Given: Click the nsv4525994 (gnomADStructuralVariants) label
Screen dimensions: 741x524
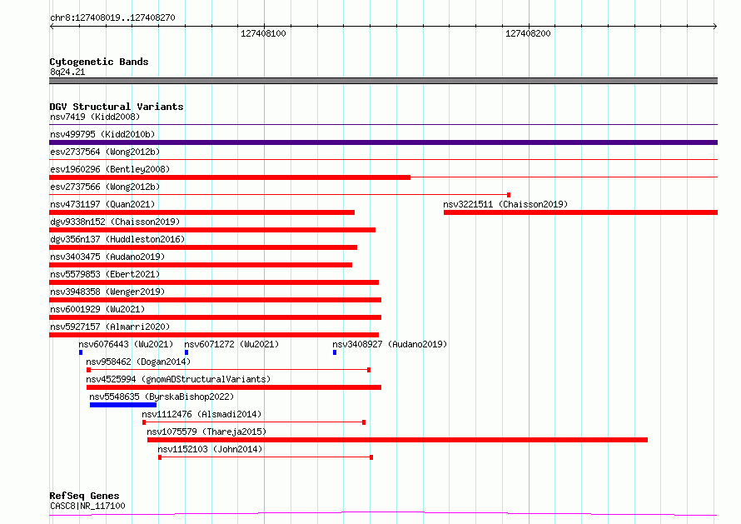Looking at the screenshot, I should point(178,379).
